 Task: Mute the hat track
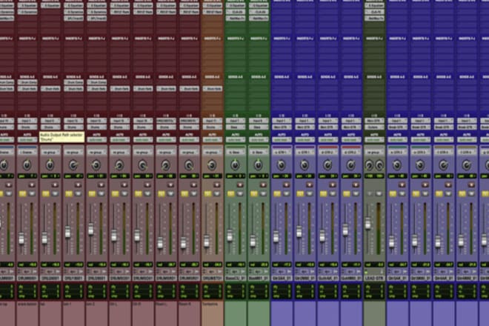pos(55,193)
